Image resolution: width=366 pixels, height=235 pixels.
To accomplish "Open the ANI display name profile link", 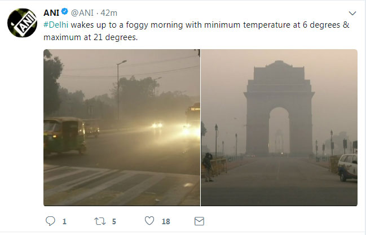I will [51, 13].
